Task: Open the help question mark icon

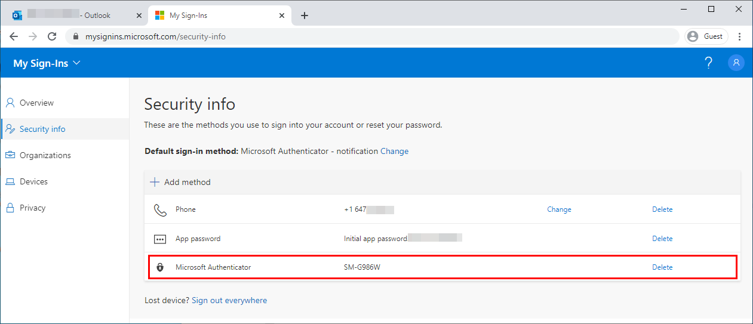Action: [x=708, y=63]
